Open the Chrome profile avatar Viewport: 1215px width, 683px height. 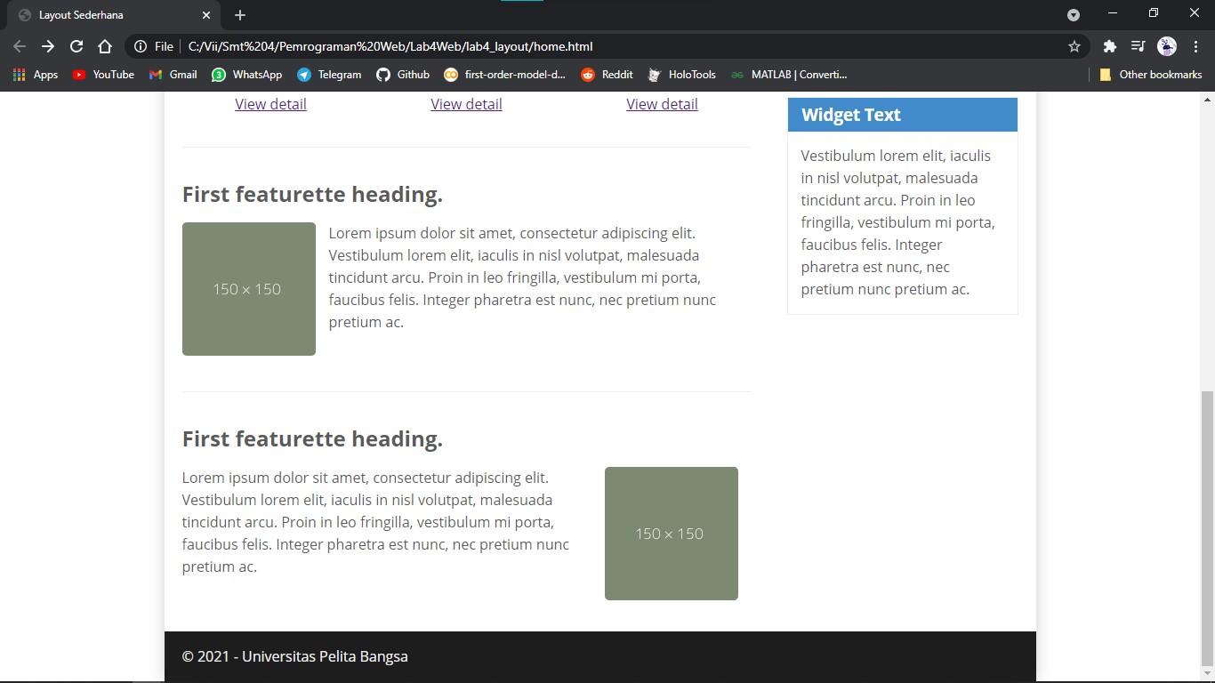pos(1165,46)
